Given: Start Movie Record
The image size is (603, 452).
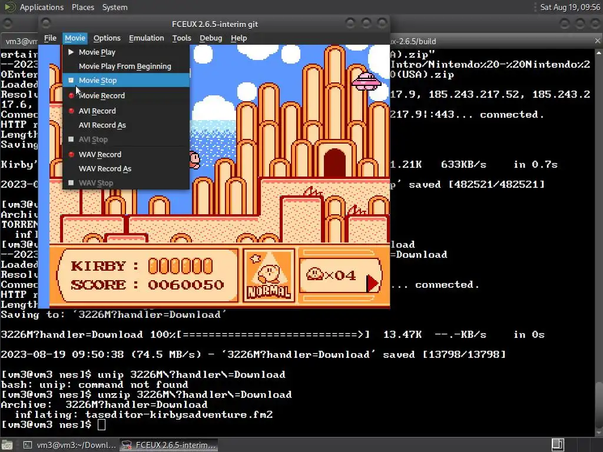Looking at the screenshot, I should [x=126, y=96].
